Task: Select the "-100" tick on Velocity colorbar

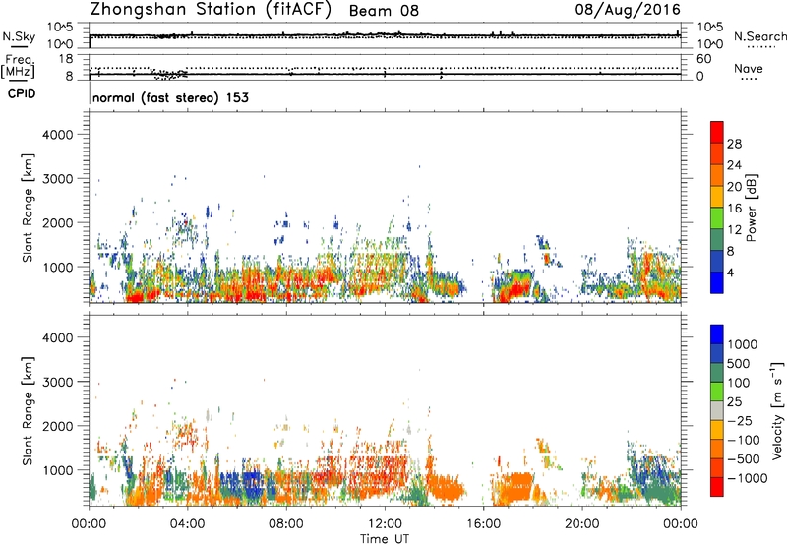Action: tap(743, 440)
